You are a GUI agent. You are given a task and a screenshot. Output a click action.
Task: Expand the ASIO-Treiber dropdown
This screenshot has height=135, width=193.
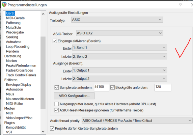[120, 33]
